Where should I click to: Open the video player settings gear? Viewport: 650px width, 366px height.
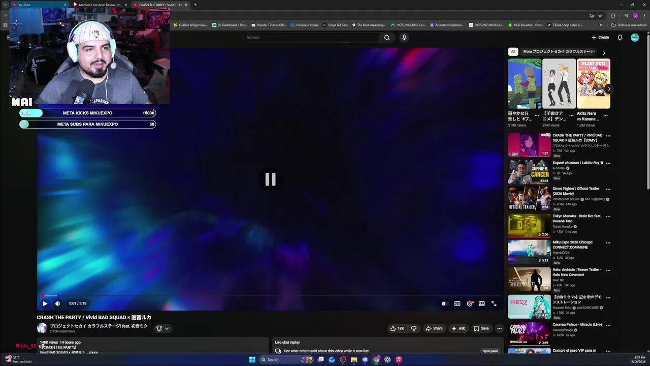click(x=470, y=303)
